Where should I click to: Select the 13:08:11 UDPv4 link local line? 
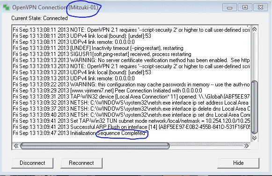pos(82,36)
